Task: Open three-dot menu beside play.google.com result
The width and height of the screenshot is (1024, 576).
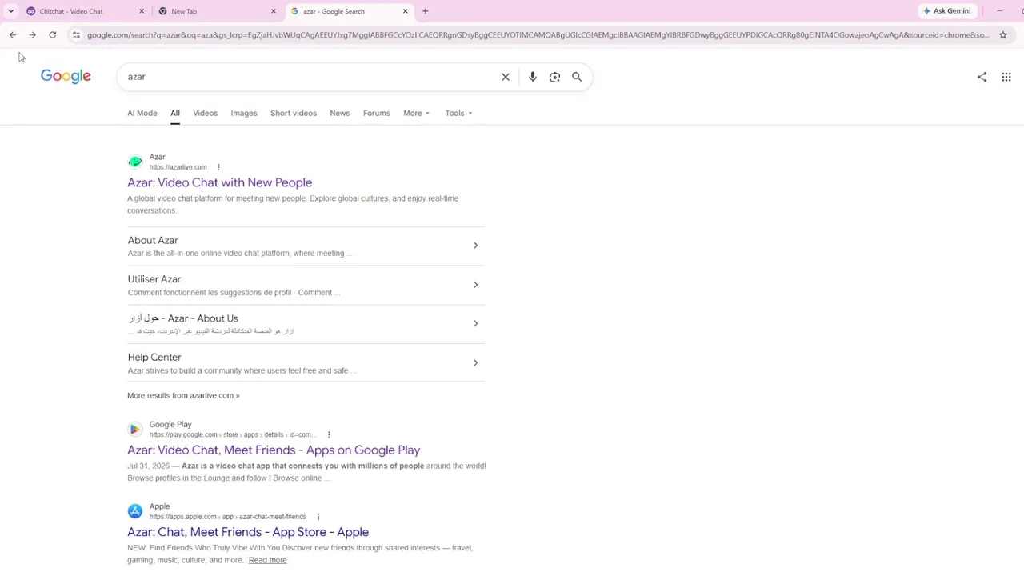Action: 329,434
